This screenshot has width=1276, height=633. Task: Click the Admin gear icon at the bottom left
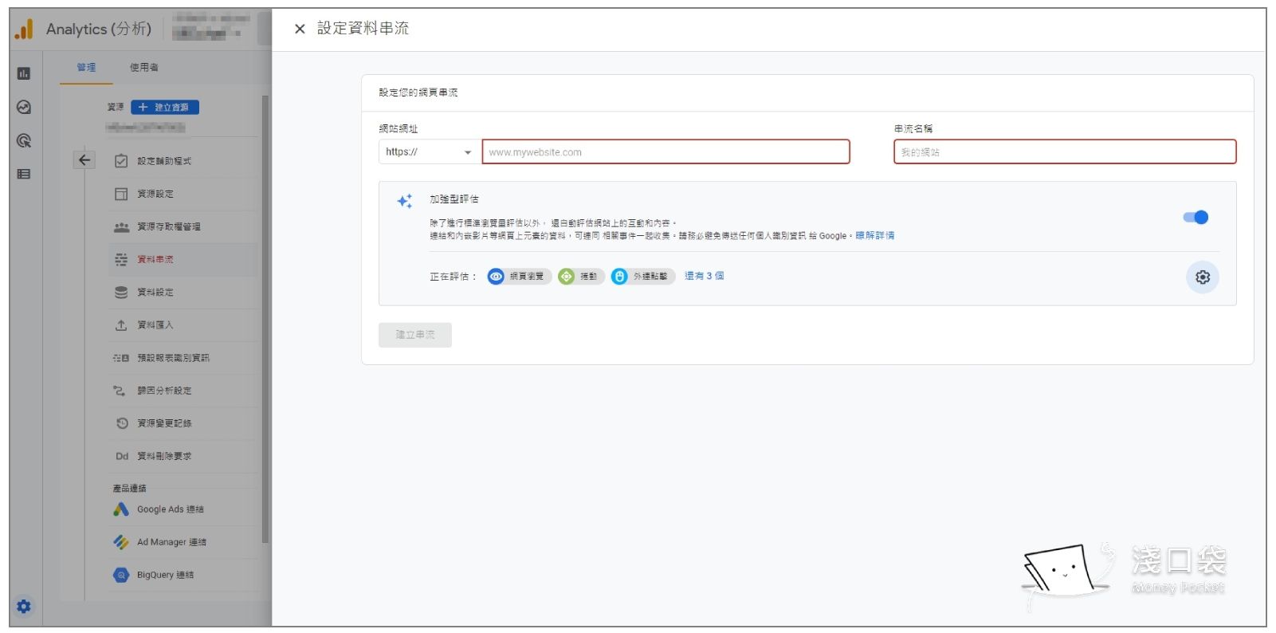(24, 607)
